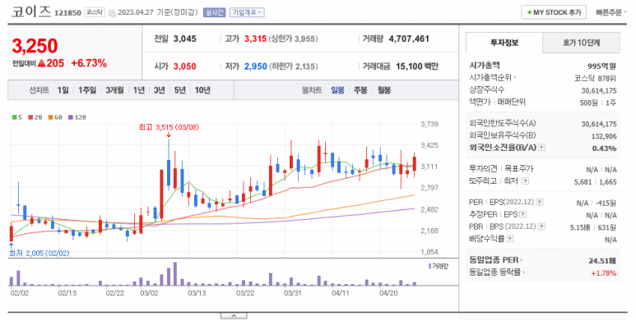Switch to 주봉 candlestick chart
The width and height of the screenshot is (636, 320).
(x=360, y=90)
